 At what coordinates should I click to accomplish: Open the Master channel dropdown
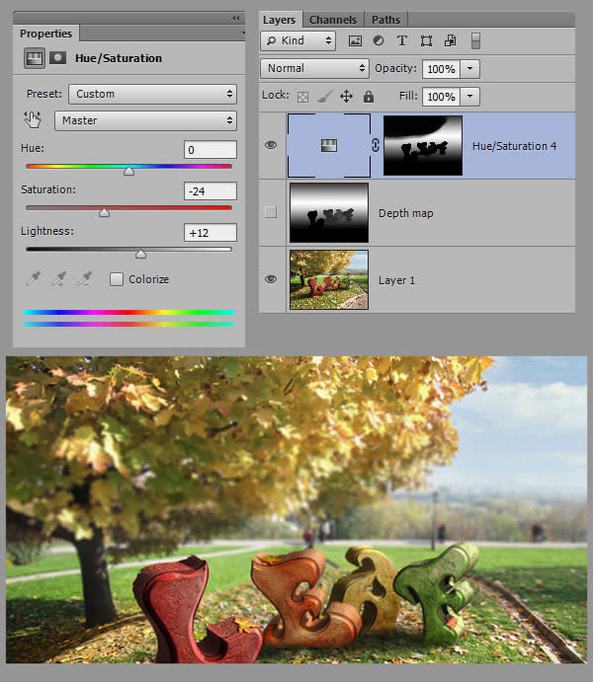pos(144,120)
